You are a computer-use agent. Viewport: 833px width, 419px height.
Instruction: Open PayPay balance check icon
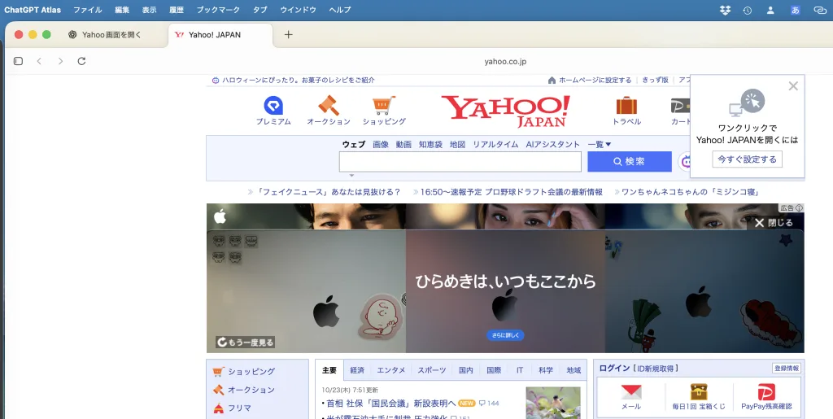coord(766,392)
